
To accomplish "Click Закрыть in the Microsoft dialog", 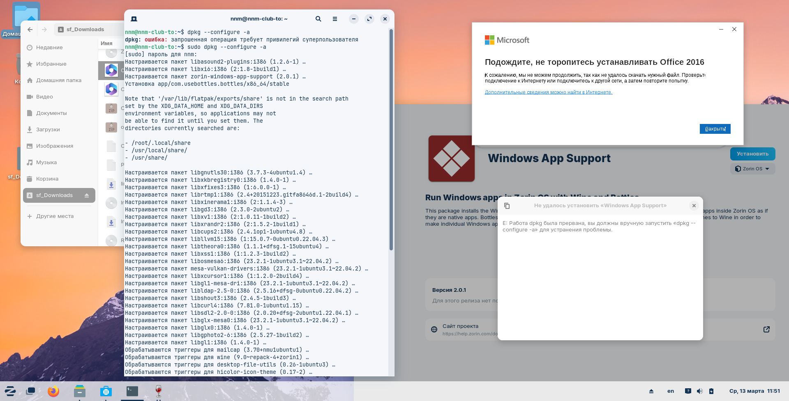I will (715, 129).
